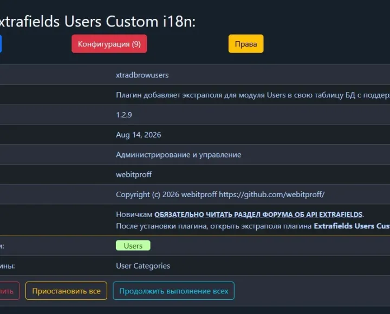Select the author name webitproff
Screen dimensions: 390x314
coord(134,174)
